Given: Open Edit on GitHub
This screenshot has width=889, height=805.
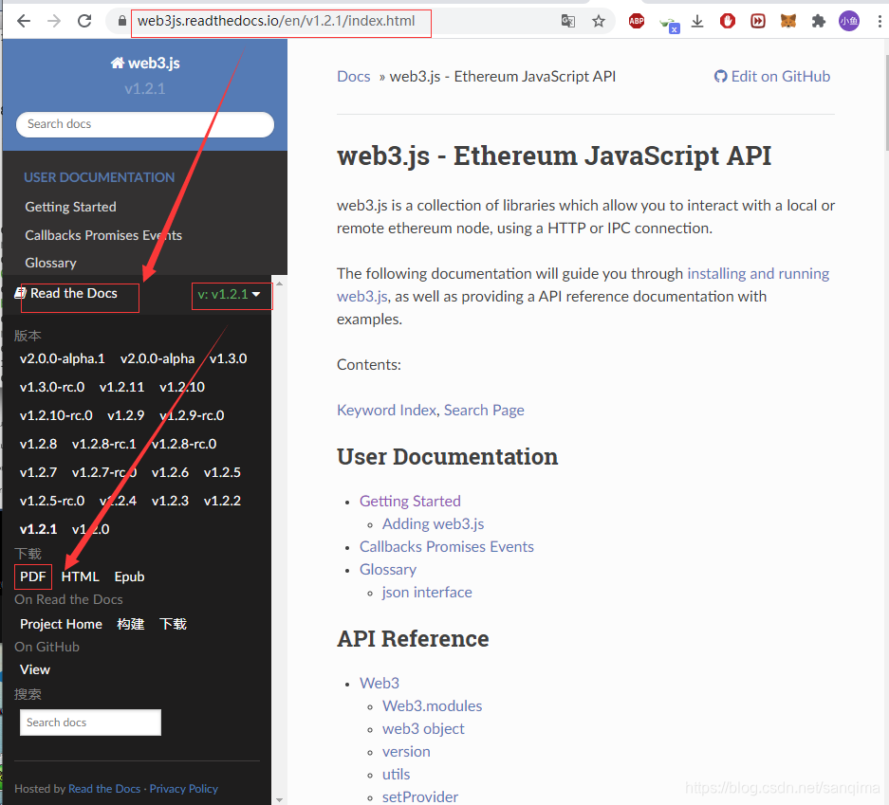Looking at the screenshot, I should point(772,77).
